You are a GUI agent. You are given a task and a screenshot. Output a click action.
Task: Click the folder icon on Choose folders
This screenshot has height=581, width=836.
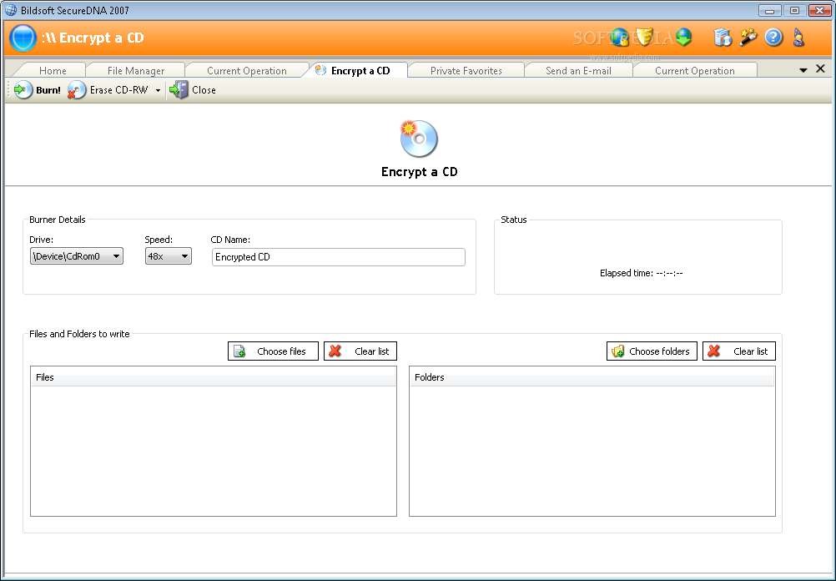point(618,351)
